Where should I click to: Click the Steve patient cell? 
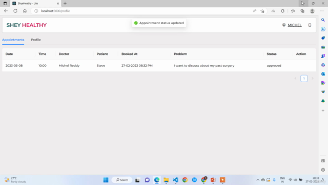[101, 66]
